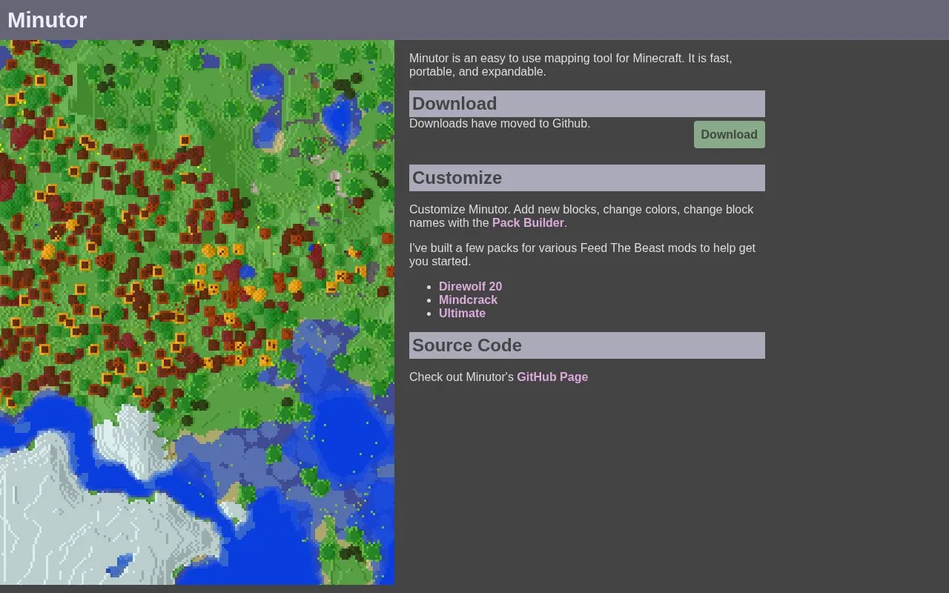This screenshot has width=949, height=593.
Task: Click the Minecraft map preview image
Action: 197,312
